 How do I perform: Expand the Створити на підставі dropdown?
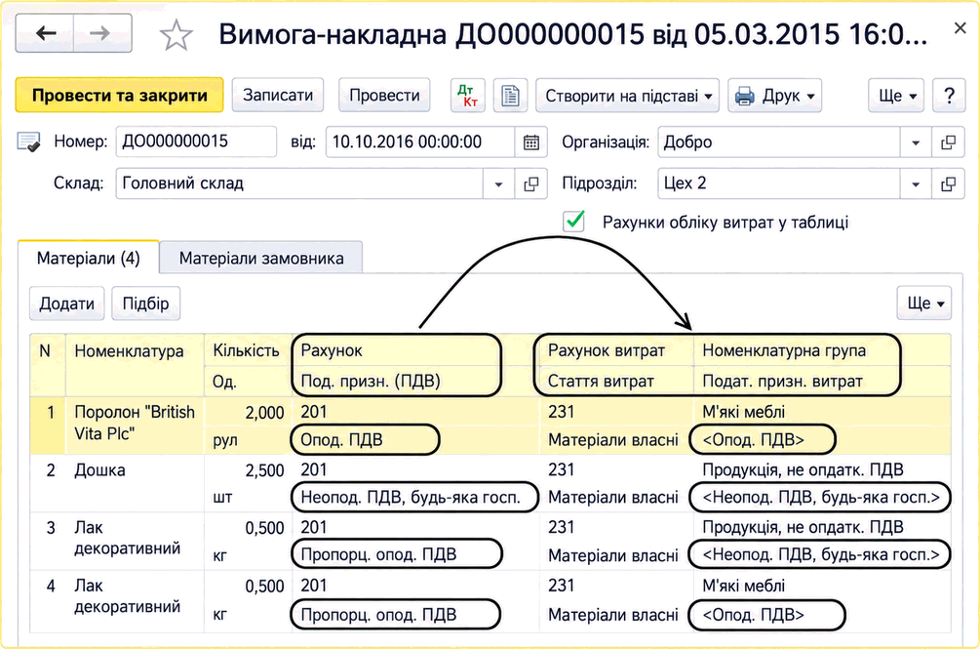click(x=628, y=95)
